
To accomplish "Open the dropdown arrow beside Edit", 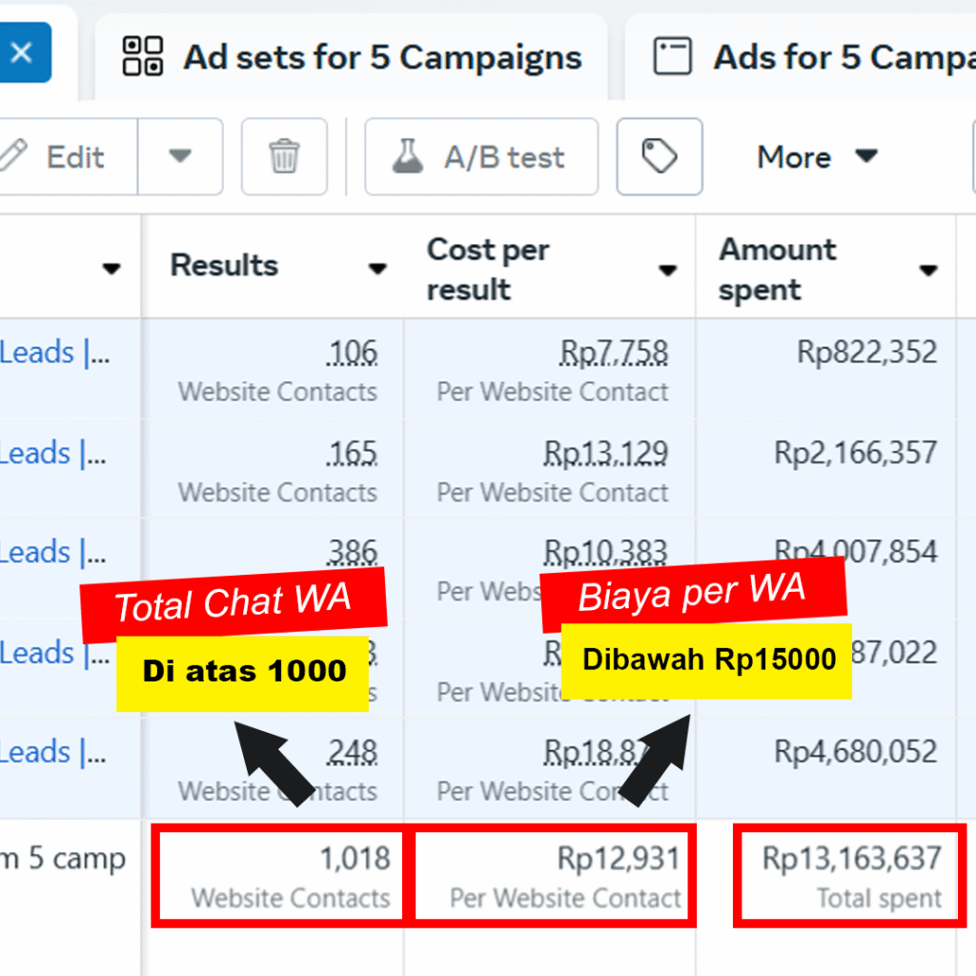I will point(180,156).
